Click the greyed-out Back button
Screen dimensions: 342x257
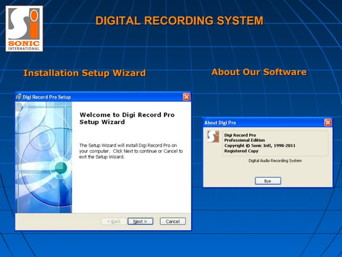[x=114, y=221]
